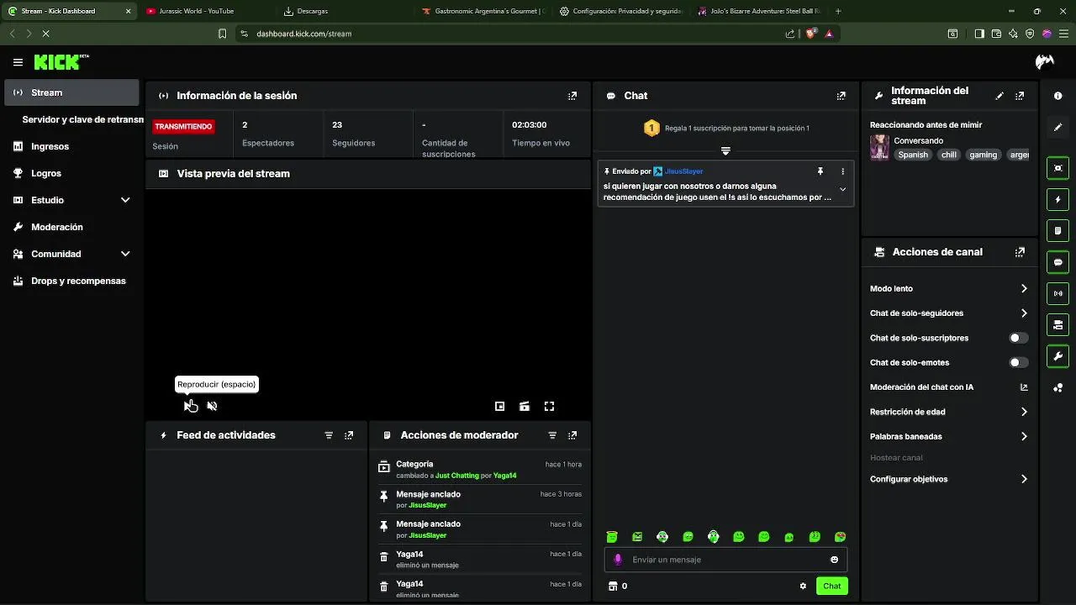Open the shop icon below message box

click(613, 587)
